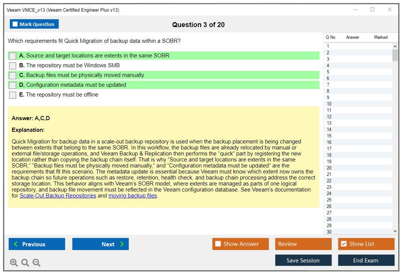The width and height of the screenshot is (404, 276).
Task: Select question 12 in the list
Action: pos(358,117)
